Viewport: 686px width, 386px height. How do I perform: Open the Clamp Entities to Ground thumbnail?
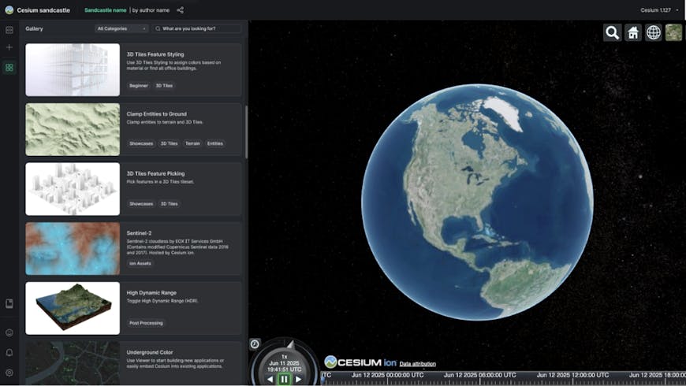pos(73,129)
